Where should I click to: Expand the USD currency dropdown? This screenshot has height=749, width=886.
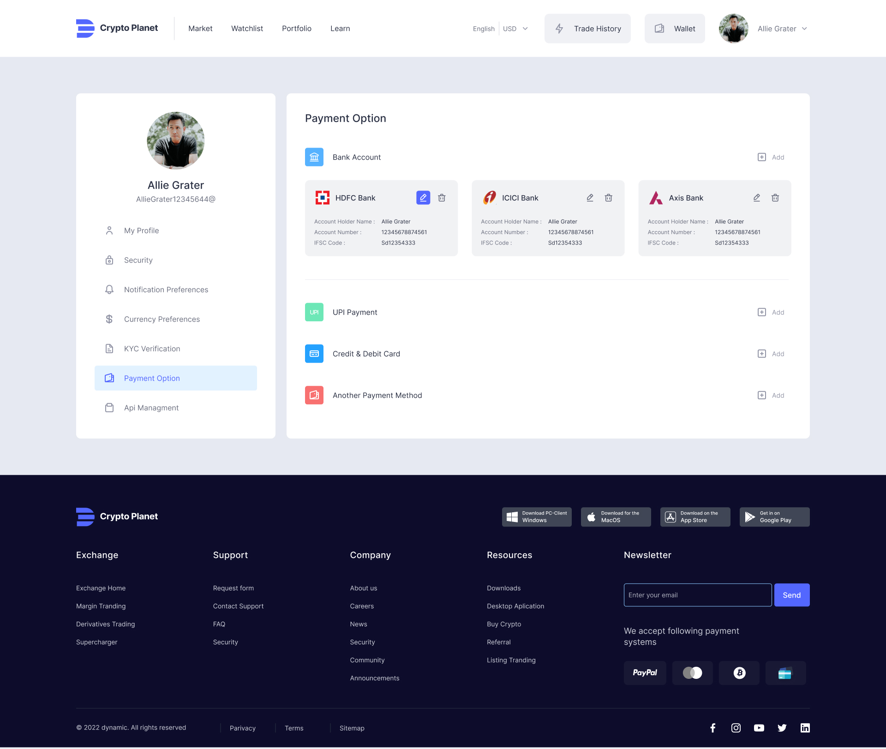point(515,29)
